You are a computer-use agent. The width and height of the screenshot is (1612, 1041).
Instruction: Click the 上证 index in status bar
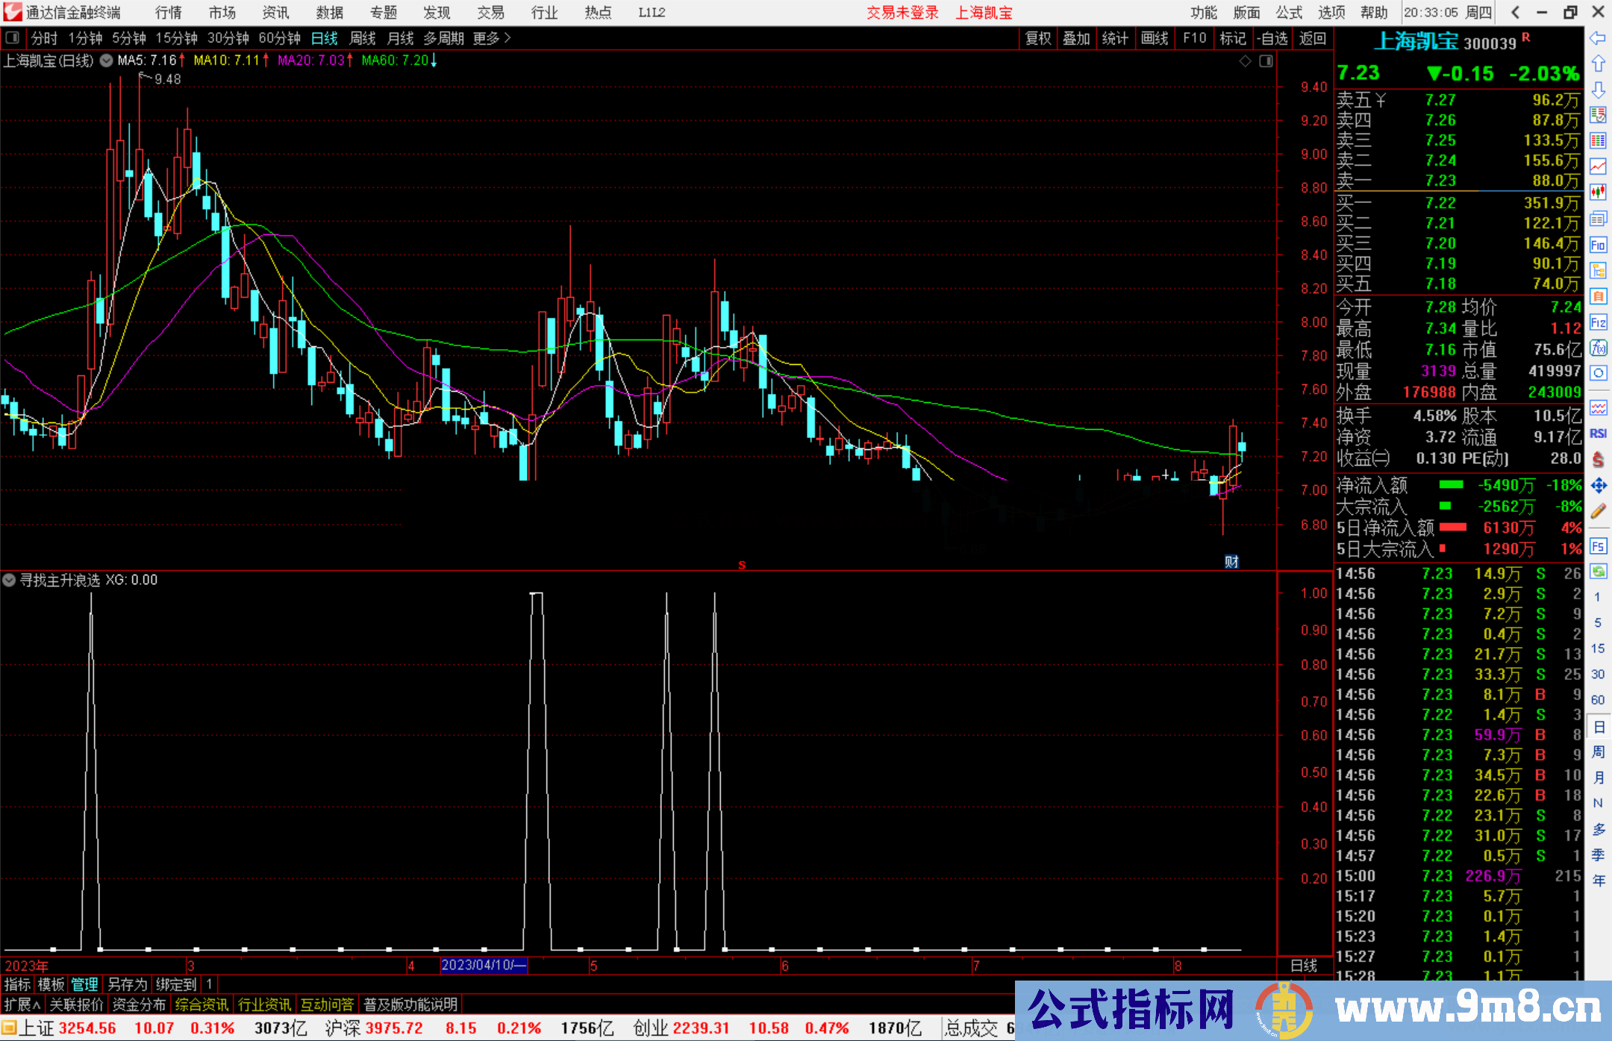[x=37, y=1028]
